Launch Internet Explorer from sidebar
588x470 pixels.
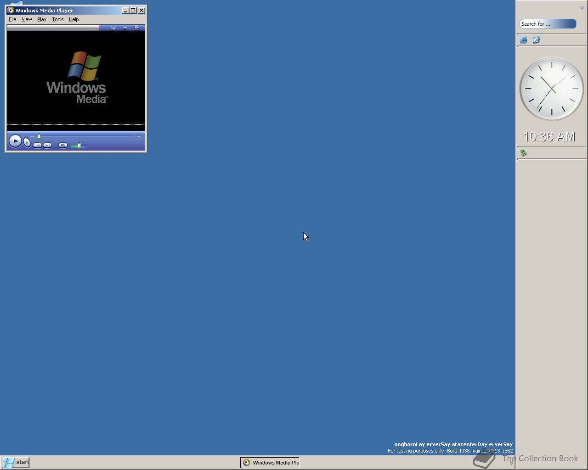pos(524,40)
